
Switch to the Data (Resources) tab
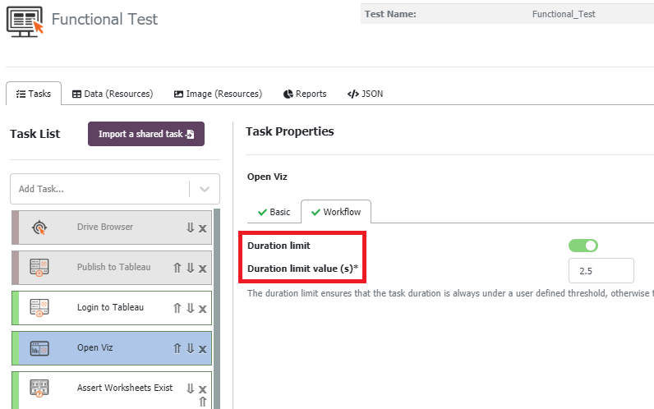[113, 94]
